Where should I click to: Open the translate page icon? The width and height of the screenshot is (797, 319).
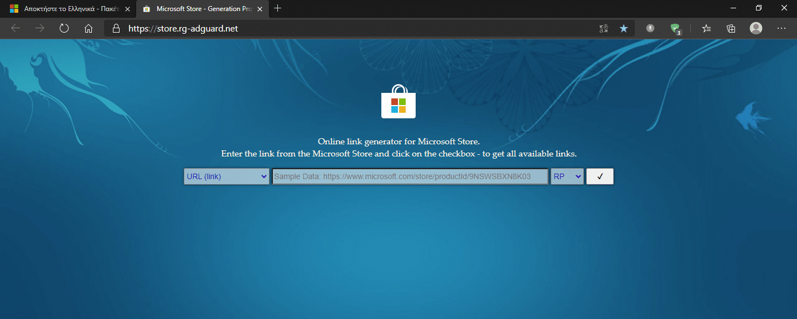604,28
